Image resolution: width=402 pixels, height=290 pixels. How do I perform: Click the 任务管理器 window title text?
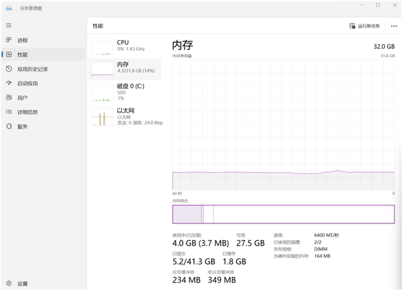[31, 8]
